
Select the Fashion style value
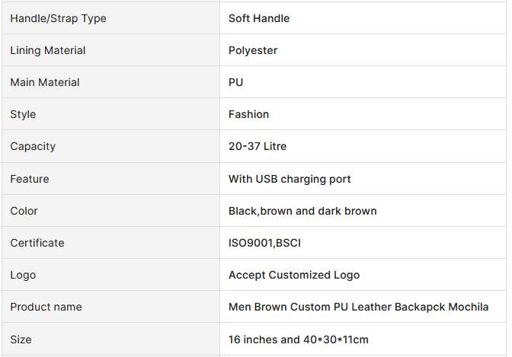248,114
